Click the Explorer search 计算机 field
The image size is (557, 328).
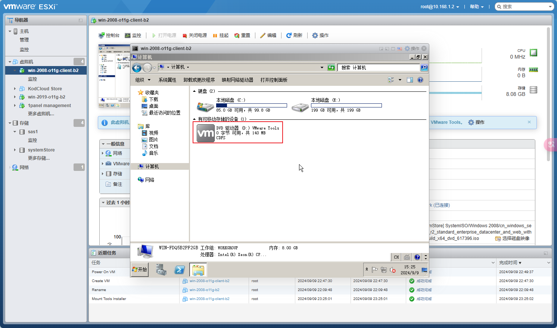tap(379, 68)
